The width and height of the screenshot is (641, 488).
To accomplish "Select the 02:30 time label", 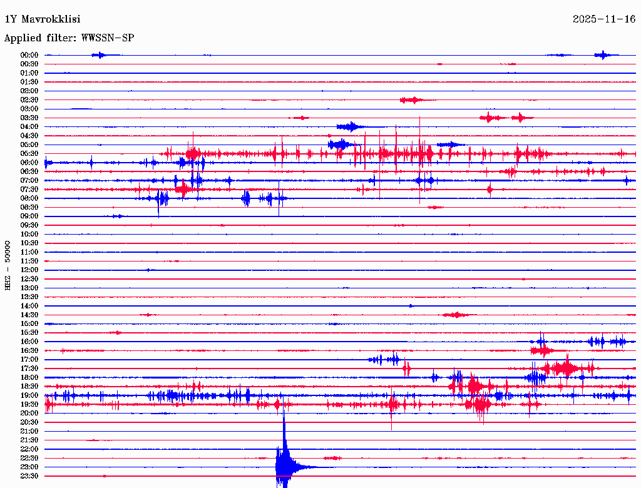I will (x=29, y=100).
